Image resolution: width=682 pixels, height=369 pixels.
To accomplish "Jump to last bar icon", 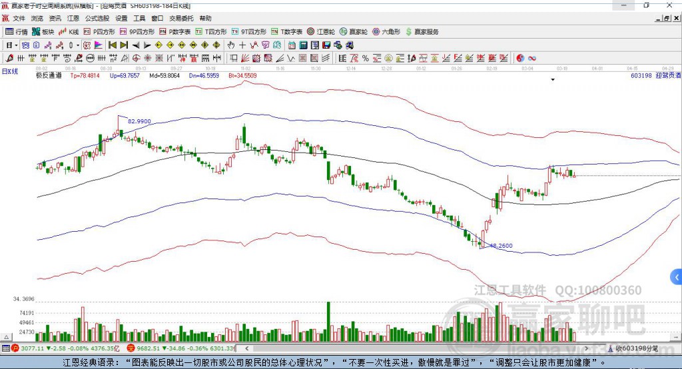I will [124, 45].
